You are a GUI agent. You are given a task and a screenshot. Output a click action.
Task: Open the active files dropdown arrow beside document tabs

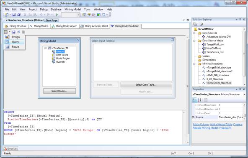(x=183, y=20)
